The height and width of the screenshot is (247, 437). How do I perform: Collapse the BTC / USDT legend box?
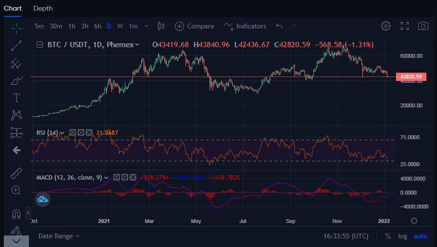coord(40,45)
